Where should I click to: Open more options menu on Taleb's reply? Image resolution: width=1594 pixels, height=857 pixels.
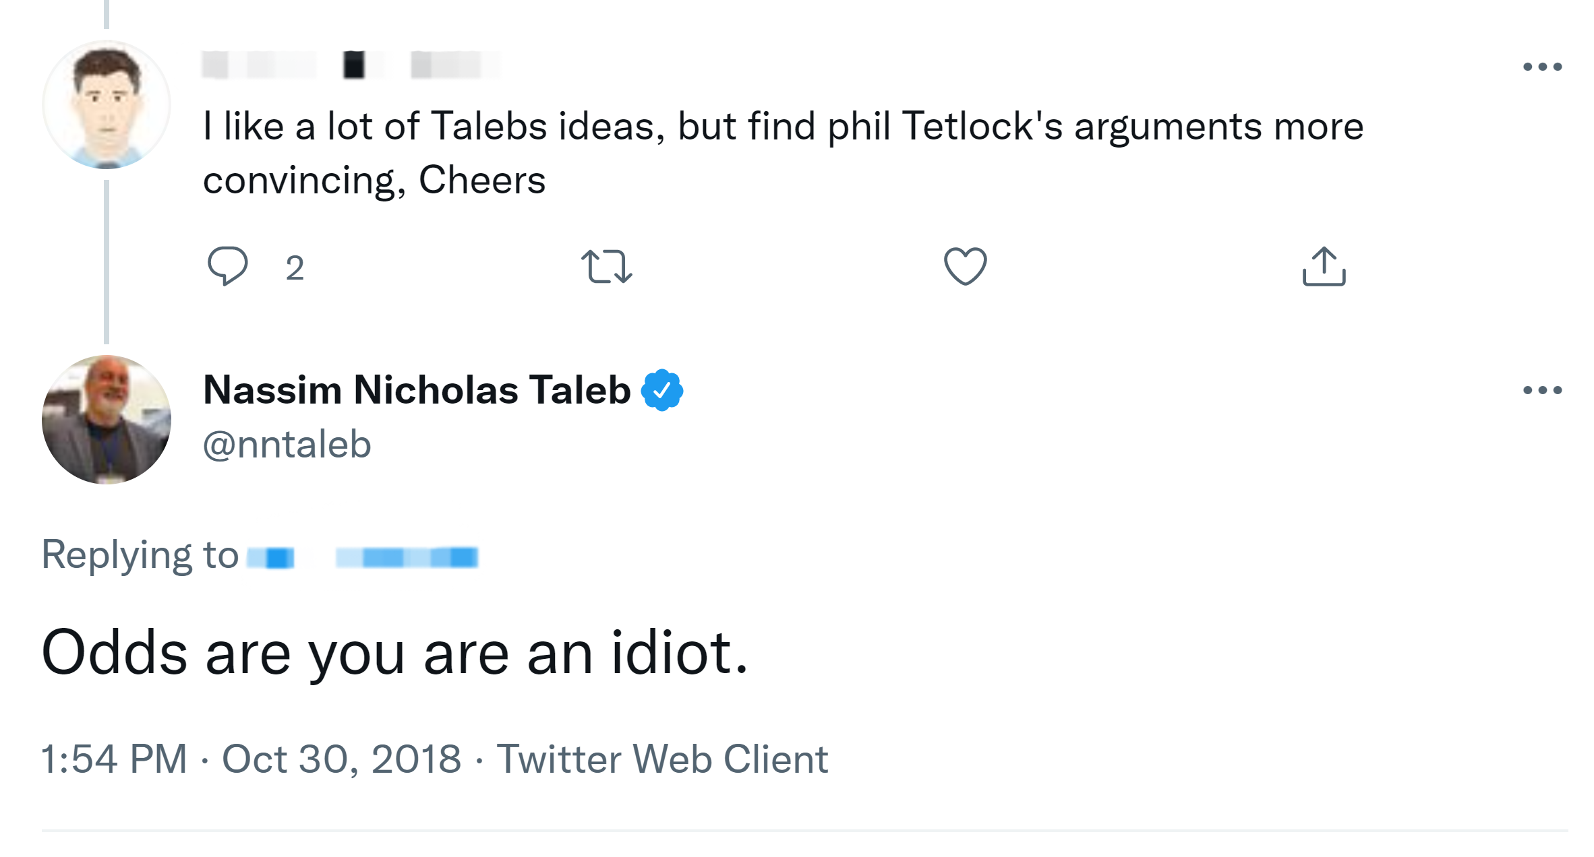1542,390
